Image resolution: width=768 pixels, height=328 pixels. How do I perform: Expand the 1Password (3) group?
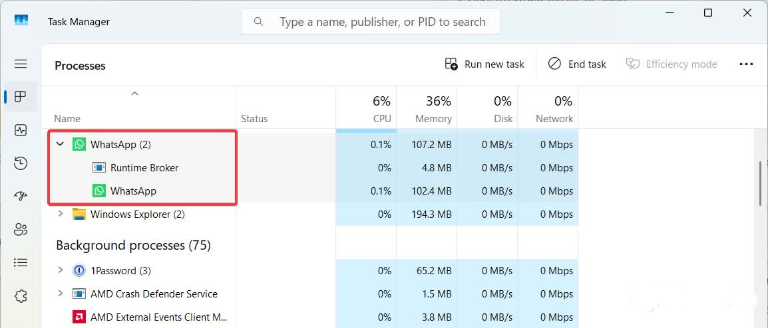(x=61, y=270)
